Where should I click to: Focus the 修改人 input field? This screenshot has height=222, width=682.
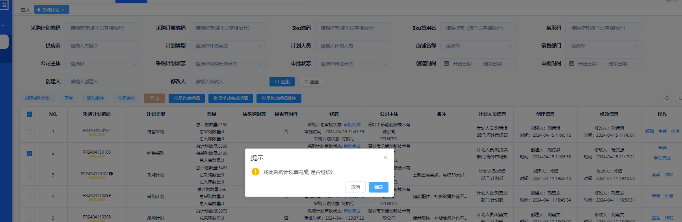tap(228, 81)
